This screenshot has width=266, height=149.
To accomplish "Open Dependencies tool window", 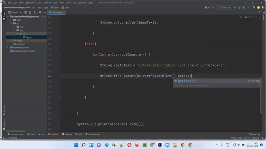I will click(x=93, y=135).
